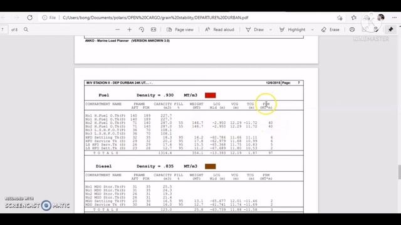401x225 pixels.
Task: Click the 'Fuel' section heading
Action: click(x=104, y=95)
